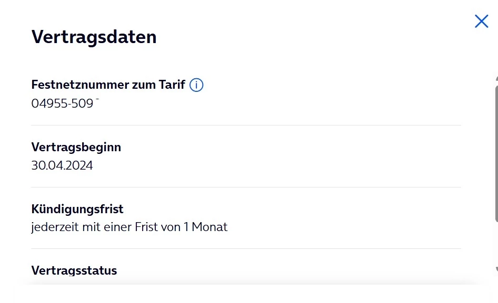Click the Vertragsbeginn label

click(76, 147)
